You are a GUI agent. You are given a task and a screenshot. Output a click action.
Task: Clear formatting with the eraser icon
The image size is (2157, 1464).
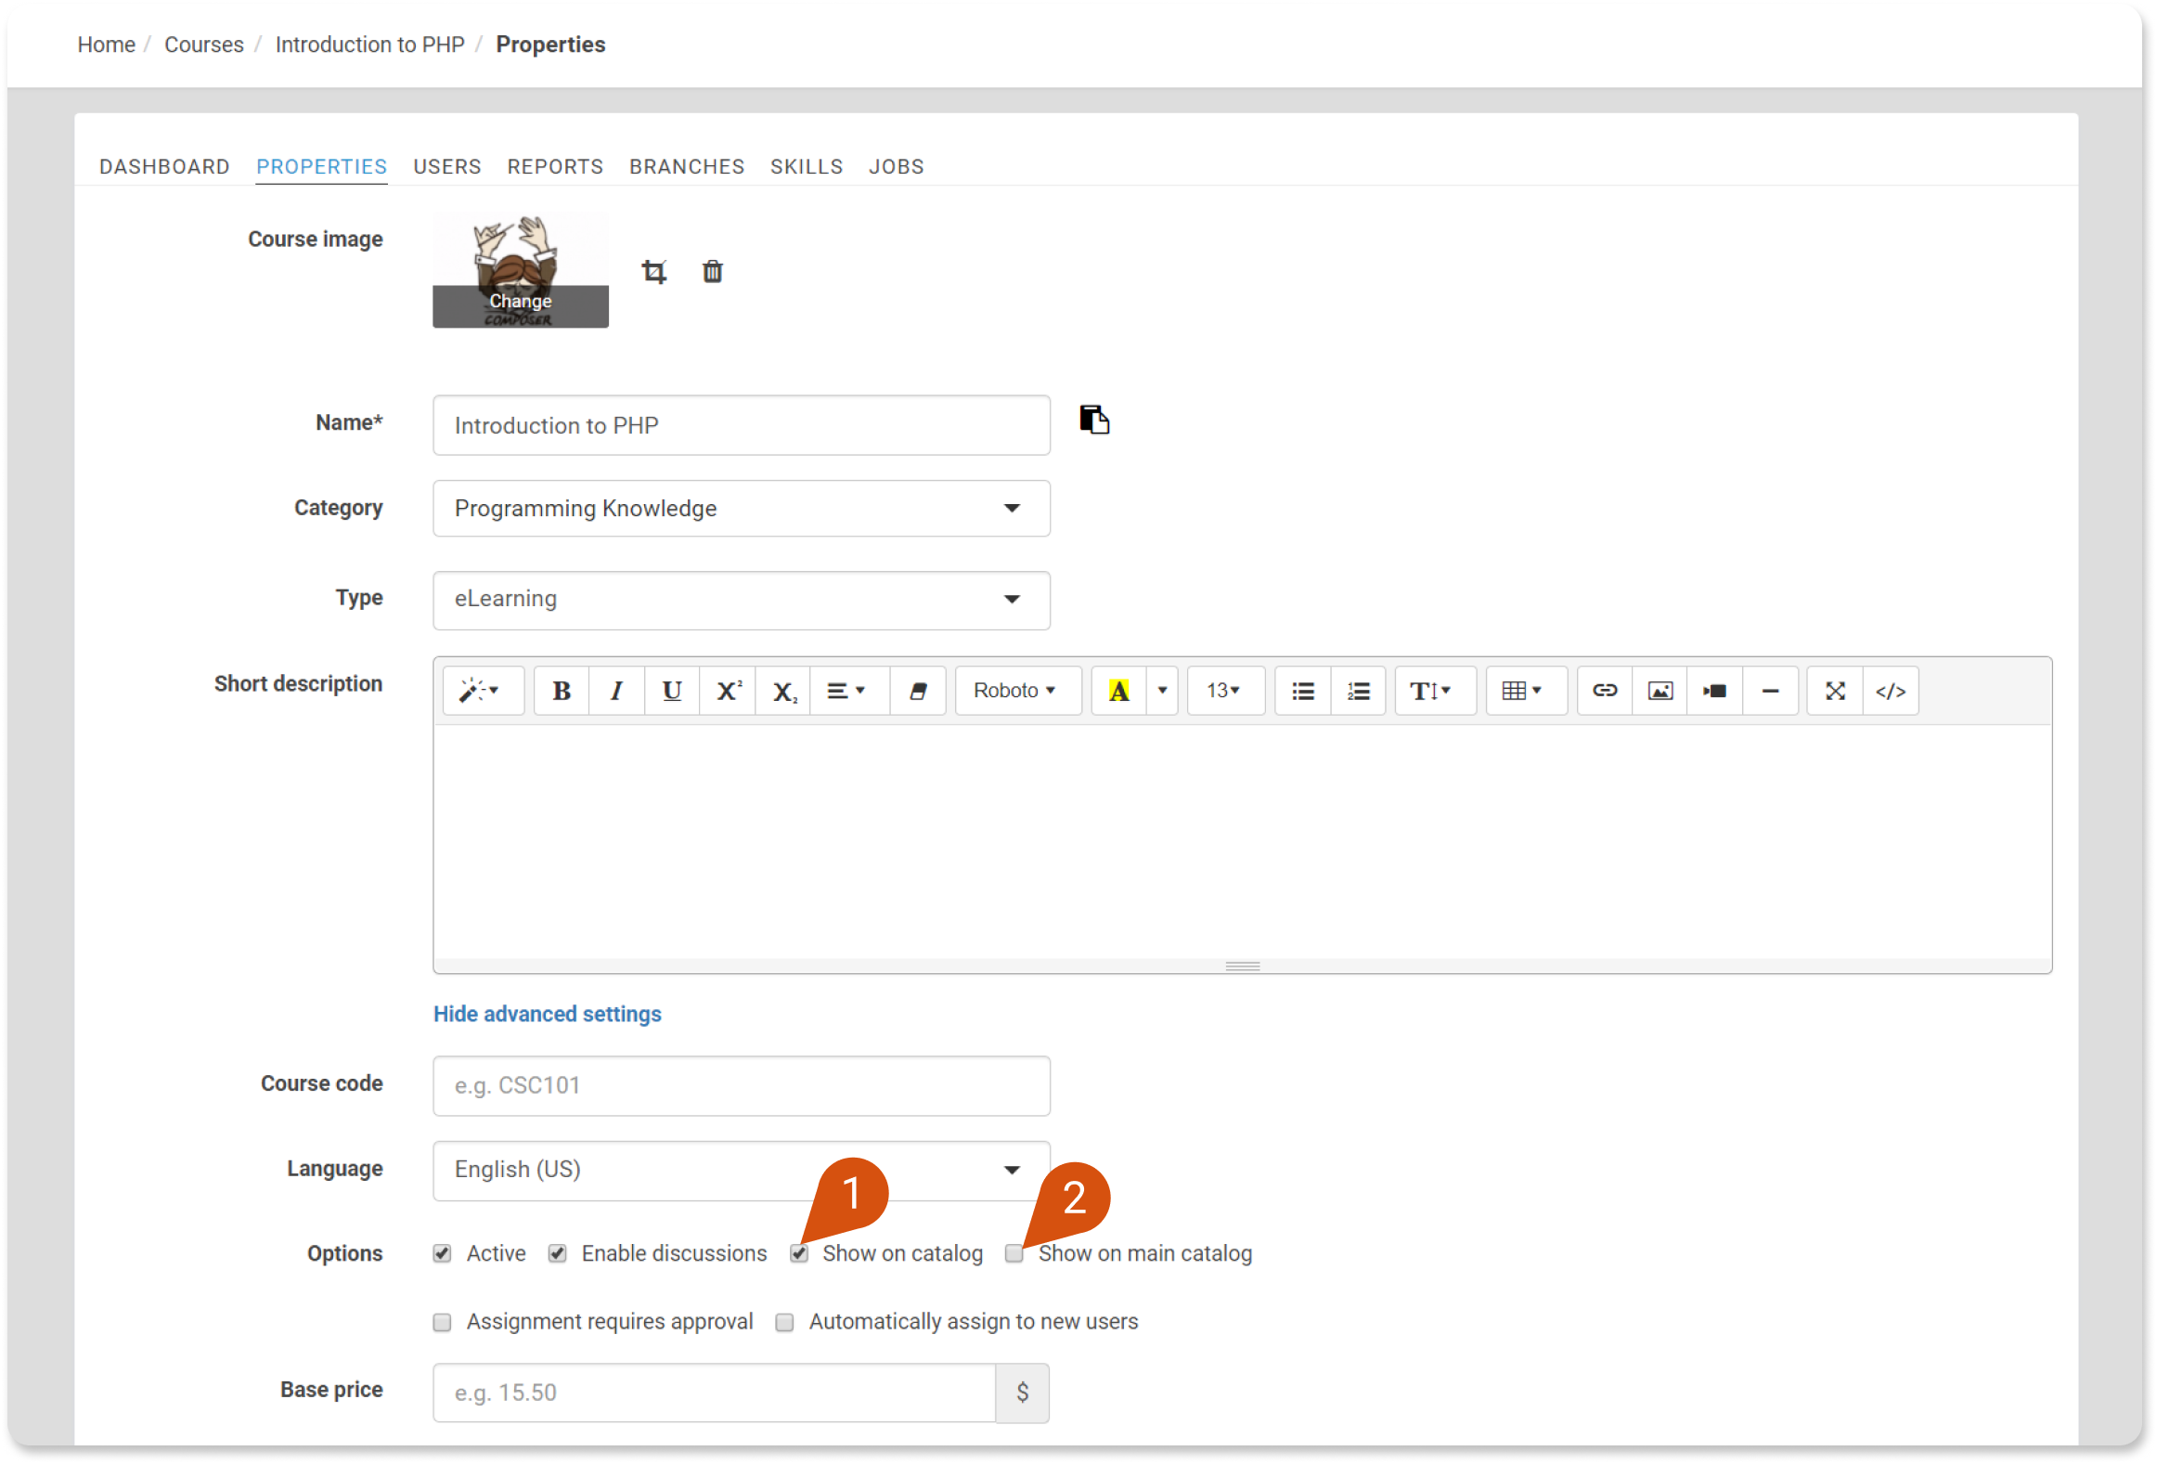click(x=917, y=691)
